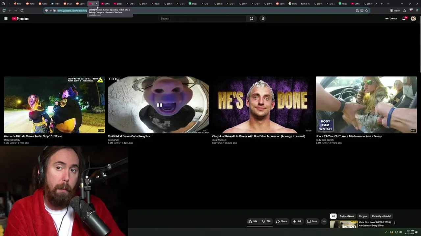Open the HE'S DONE Vitaly thumbnail
Viewport: 421px width, 236px height.
click(x=262, y=105)
